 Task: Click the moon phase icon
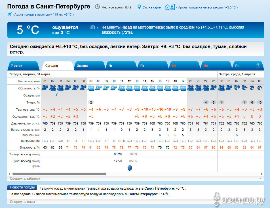[130, 168]
